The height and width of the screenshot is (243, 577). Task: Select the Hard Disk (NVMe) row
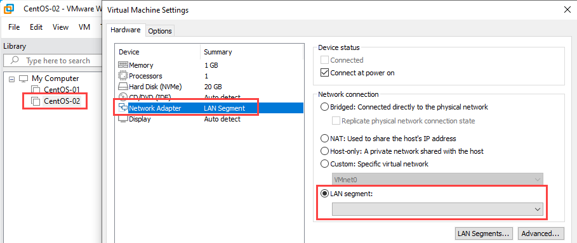[209, 87]
